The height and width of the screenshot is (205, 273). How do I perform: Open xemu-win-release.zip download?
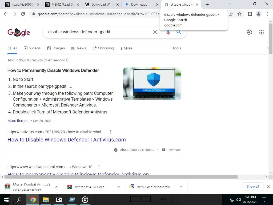coord(153,187)
